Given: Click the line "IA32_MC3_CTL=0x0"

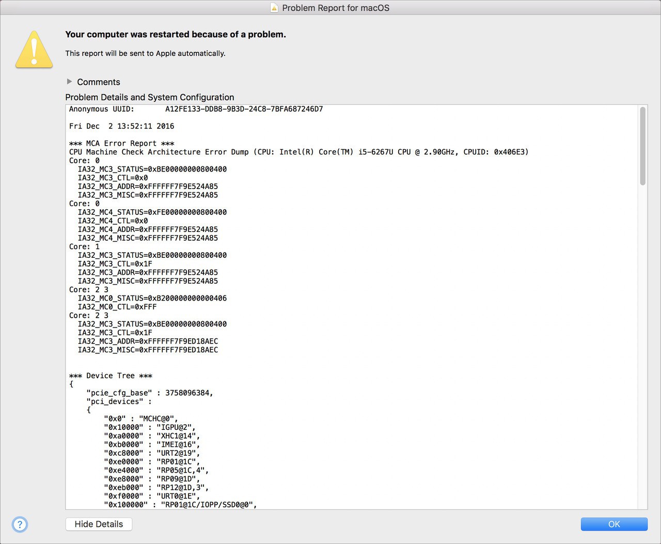Looking at the screenshot, I should 113,178.
